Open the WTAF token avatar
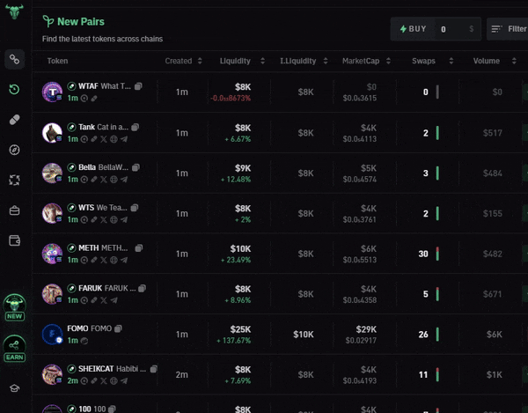 click(x=52, y=92)
